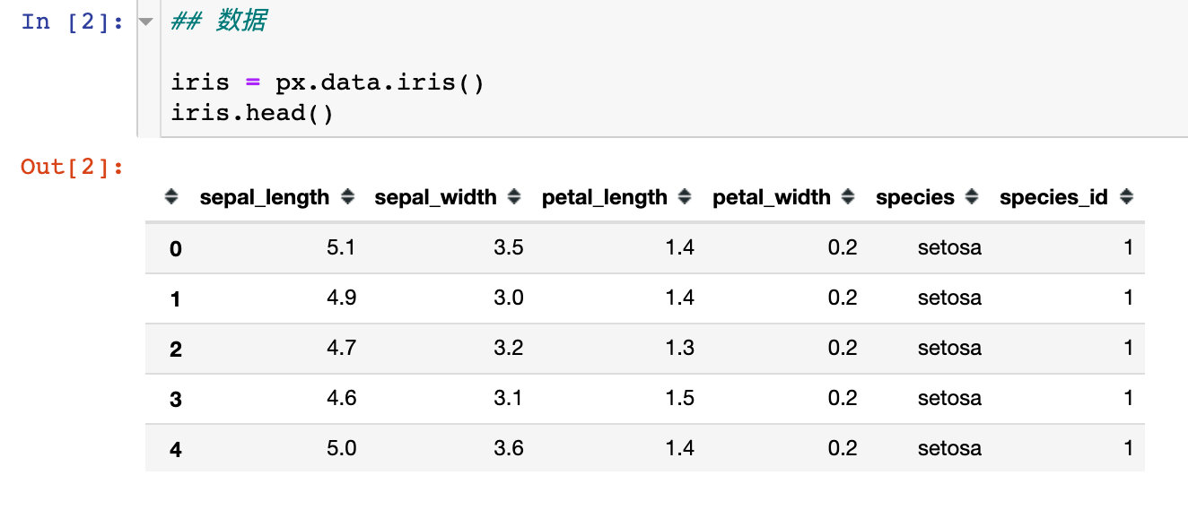Sort the table by sepal_width column

[x=513, y=197]
